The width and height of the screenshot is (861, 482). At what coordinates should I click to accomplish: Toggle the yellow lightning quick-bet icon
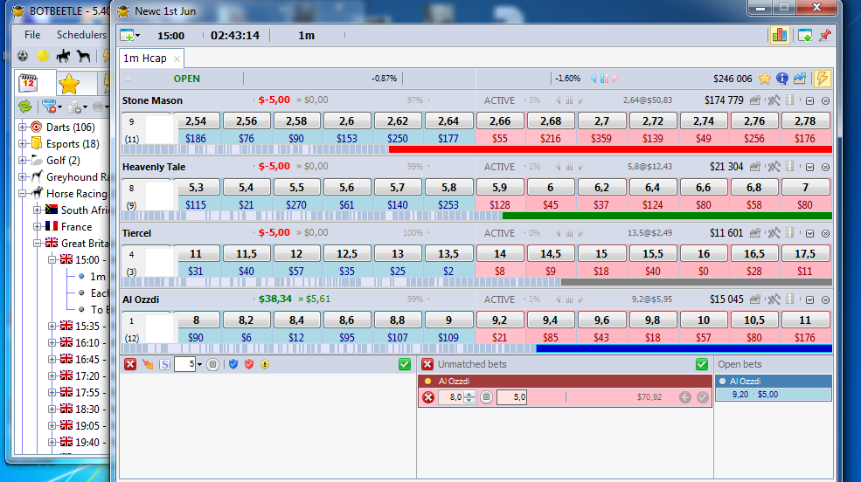pos(822,79)
